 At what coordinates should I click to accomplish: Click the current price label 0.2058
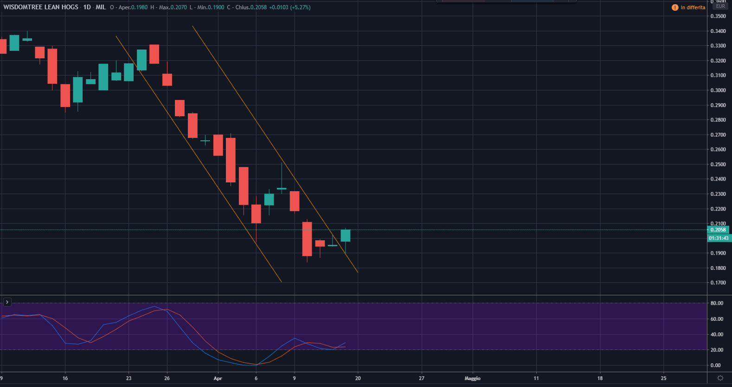[719, 230]
